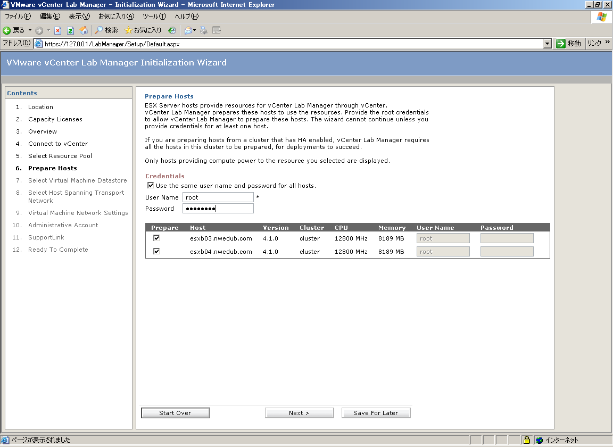Click 'Administrative Account' step

63,225
